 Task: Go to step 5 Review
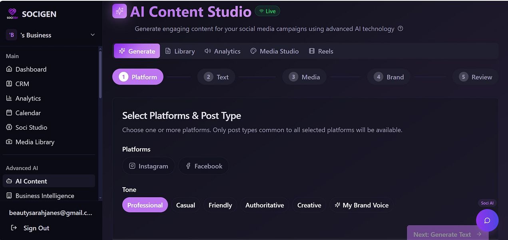click(475, 77)
